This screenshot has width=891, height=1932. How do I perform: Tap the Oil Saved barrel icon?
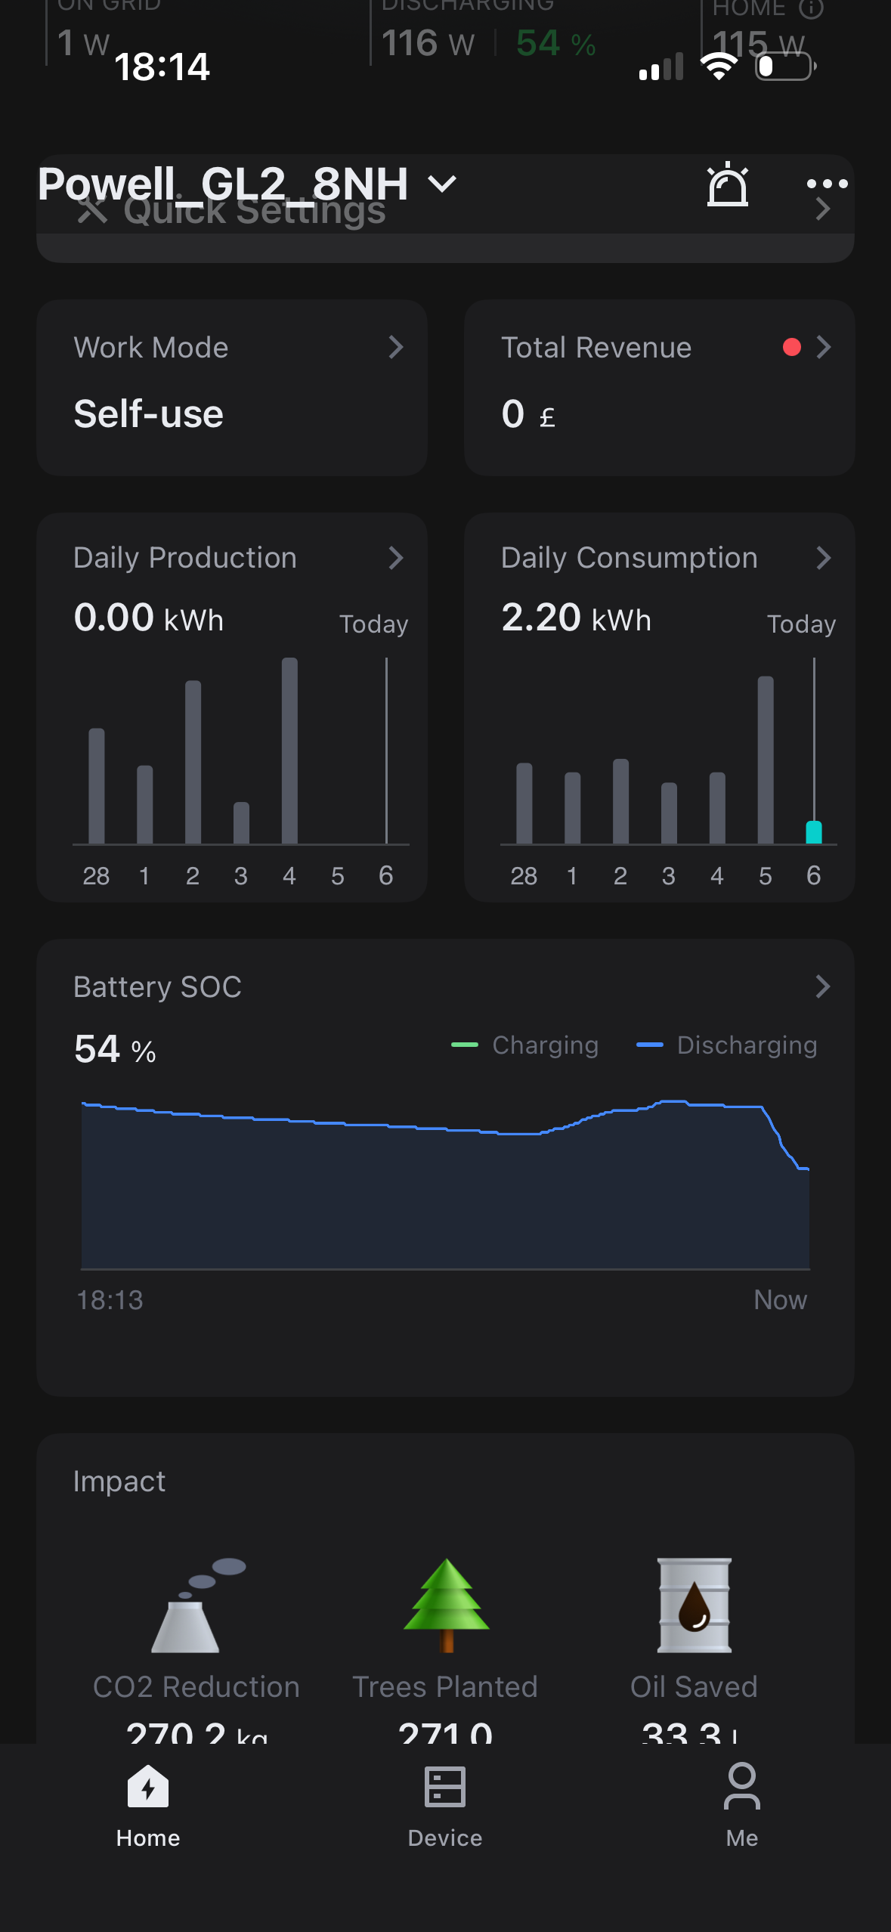point(694,1605)
